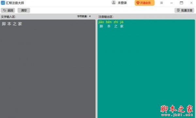Click the pinyin zhī in output

(x=116, y=22)
